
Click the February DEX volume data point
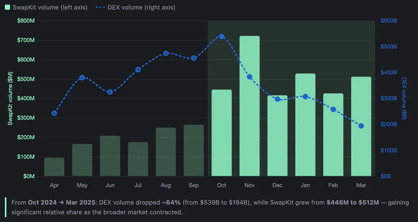(x=333, y=109)
